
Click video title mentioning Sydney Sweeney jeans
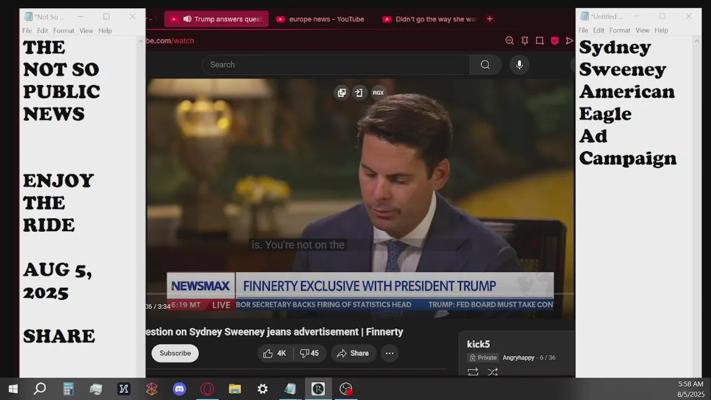coord(274,332)
